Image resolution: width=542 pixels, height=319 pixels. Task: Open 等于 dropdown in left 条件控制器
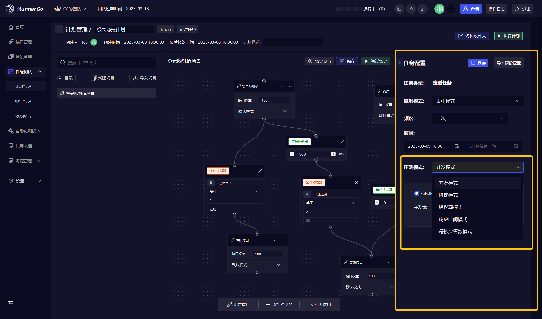point(234,191)
